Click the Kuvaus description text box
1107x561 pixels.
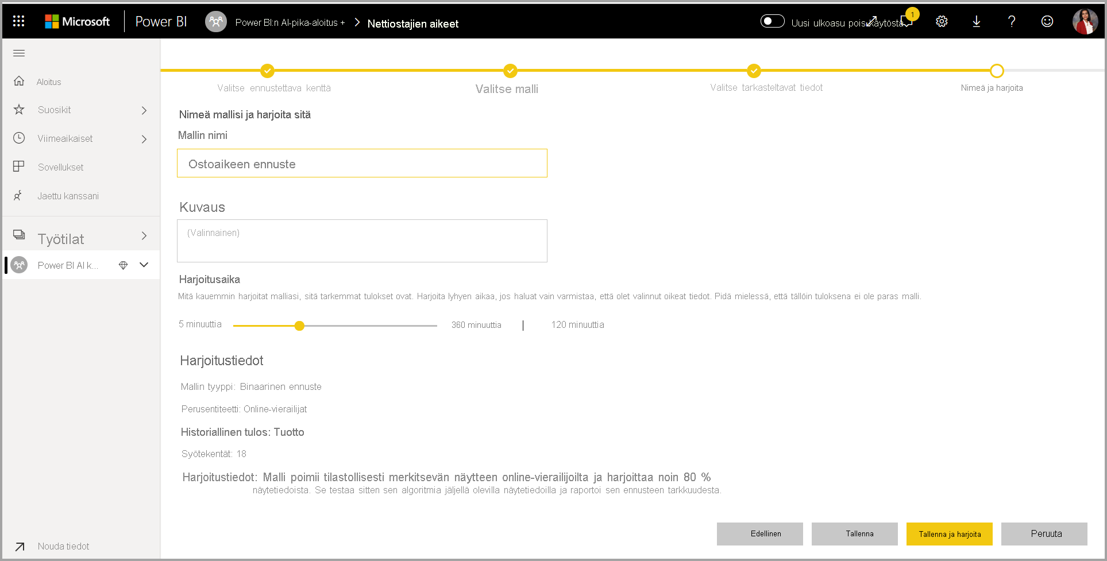click(362, 241)
